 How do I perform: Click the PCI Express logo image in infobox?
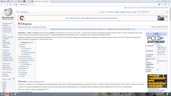(156, 40)
